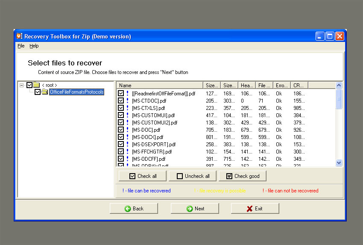Click blue status mark for [MS-CTXLS].pdf
This screenshot has width=363, height=245.
(x=127, y=108)
